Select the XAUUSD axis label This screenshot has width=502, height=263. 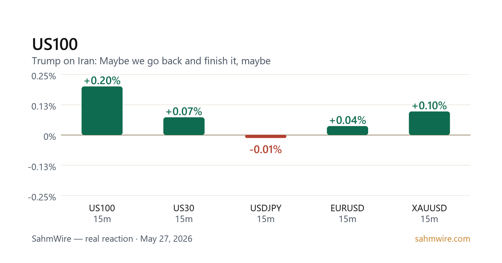click(429, 208)
